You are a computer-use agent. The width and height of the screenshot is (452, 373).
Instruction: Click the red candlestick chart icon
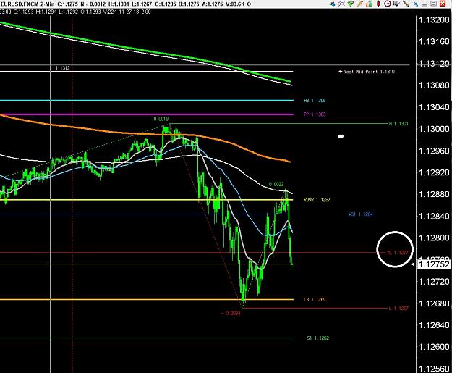coord(378,4)
